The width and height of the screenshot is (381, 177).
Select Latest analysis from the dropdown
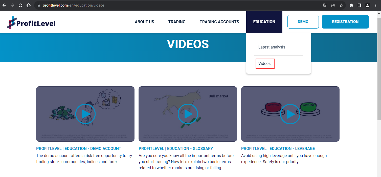click(272, 47)
